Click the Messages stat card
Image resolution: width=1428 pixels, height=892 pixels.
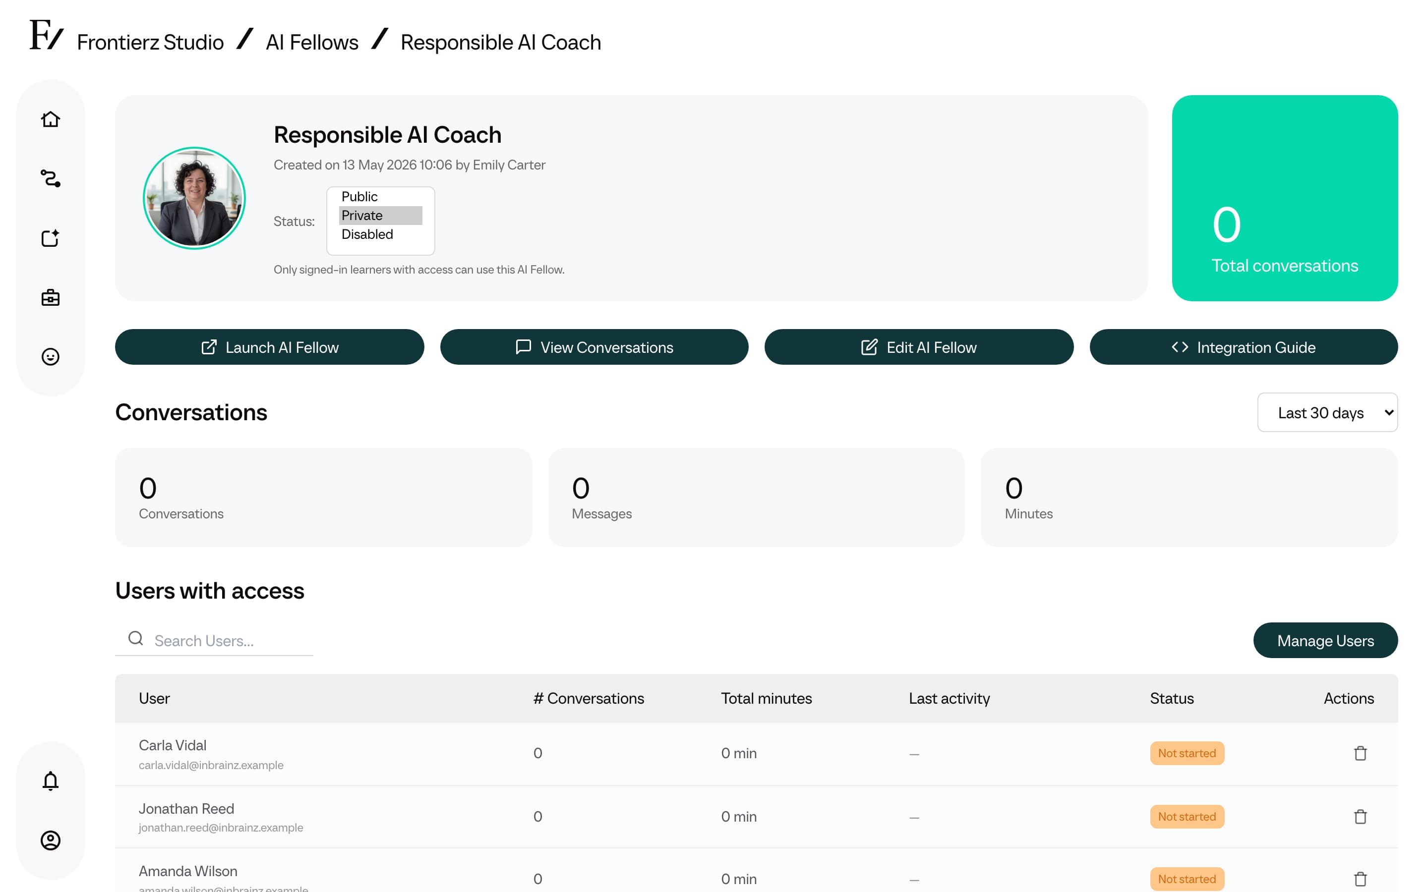[756, 498]
